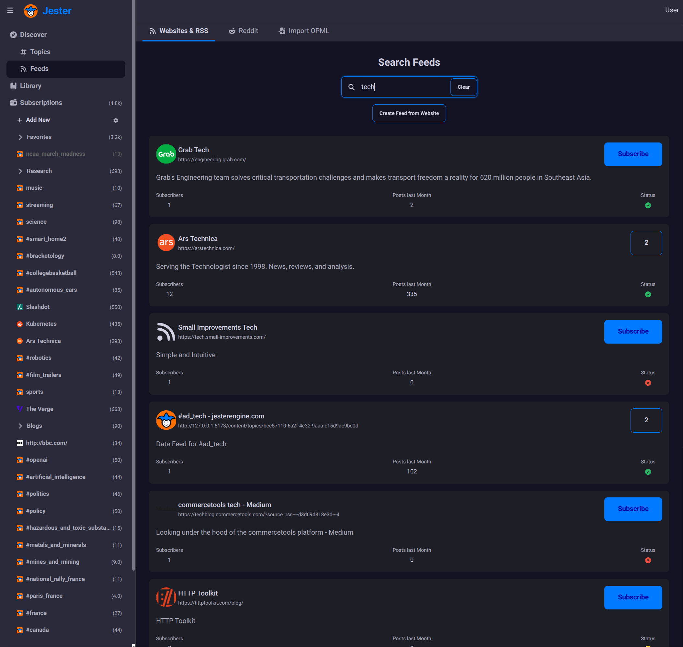Screen dimensions: 683x647
Task: Click the hamburger menu icon
Action: (10, 11)
